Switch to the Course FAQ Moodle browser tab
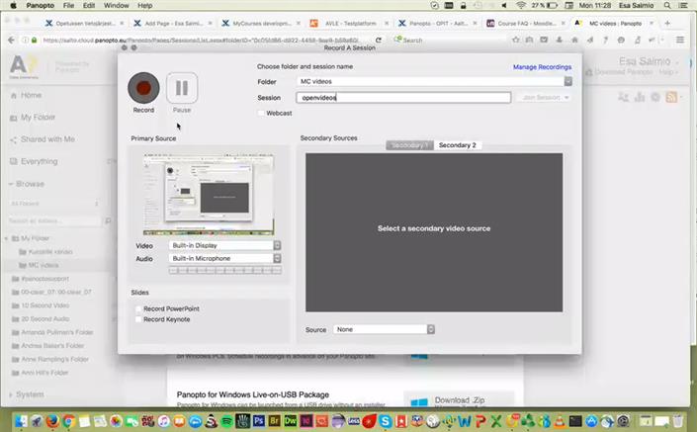The width and height of the screenshot is (697, 432). click(526, 23)
